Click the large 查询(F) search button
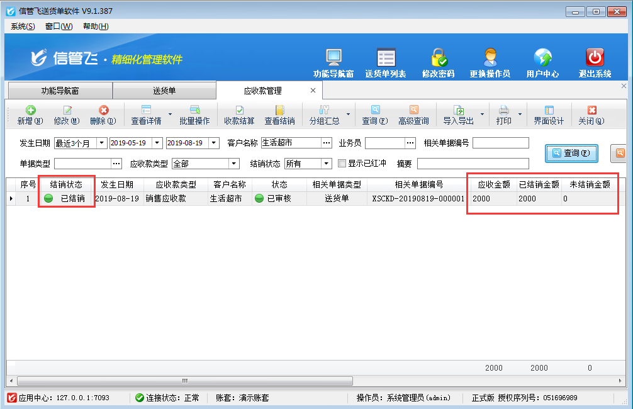The height and width of the screenshot is (409, 633). [571, 153]
